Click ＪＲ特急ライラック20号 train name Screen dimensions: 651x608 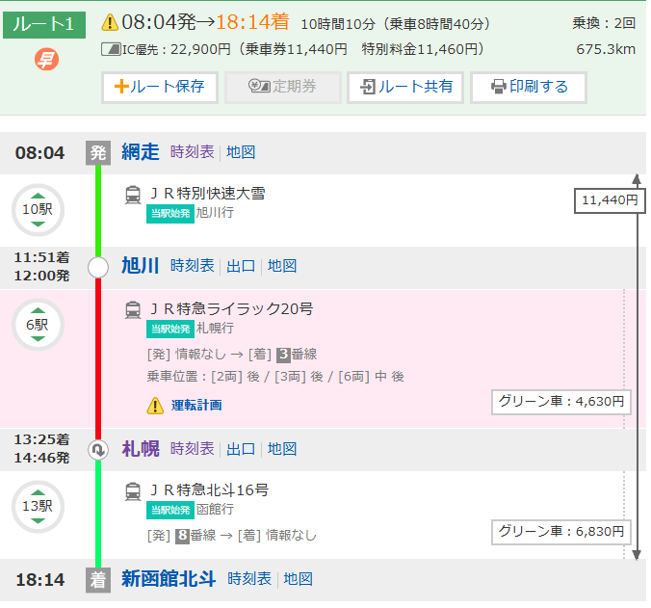232,309
